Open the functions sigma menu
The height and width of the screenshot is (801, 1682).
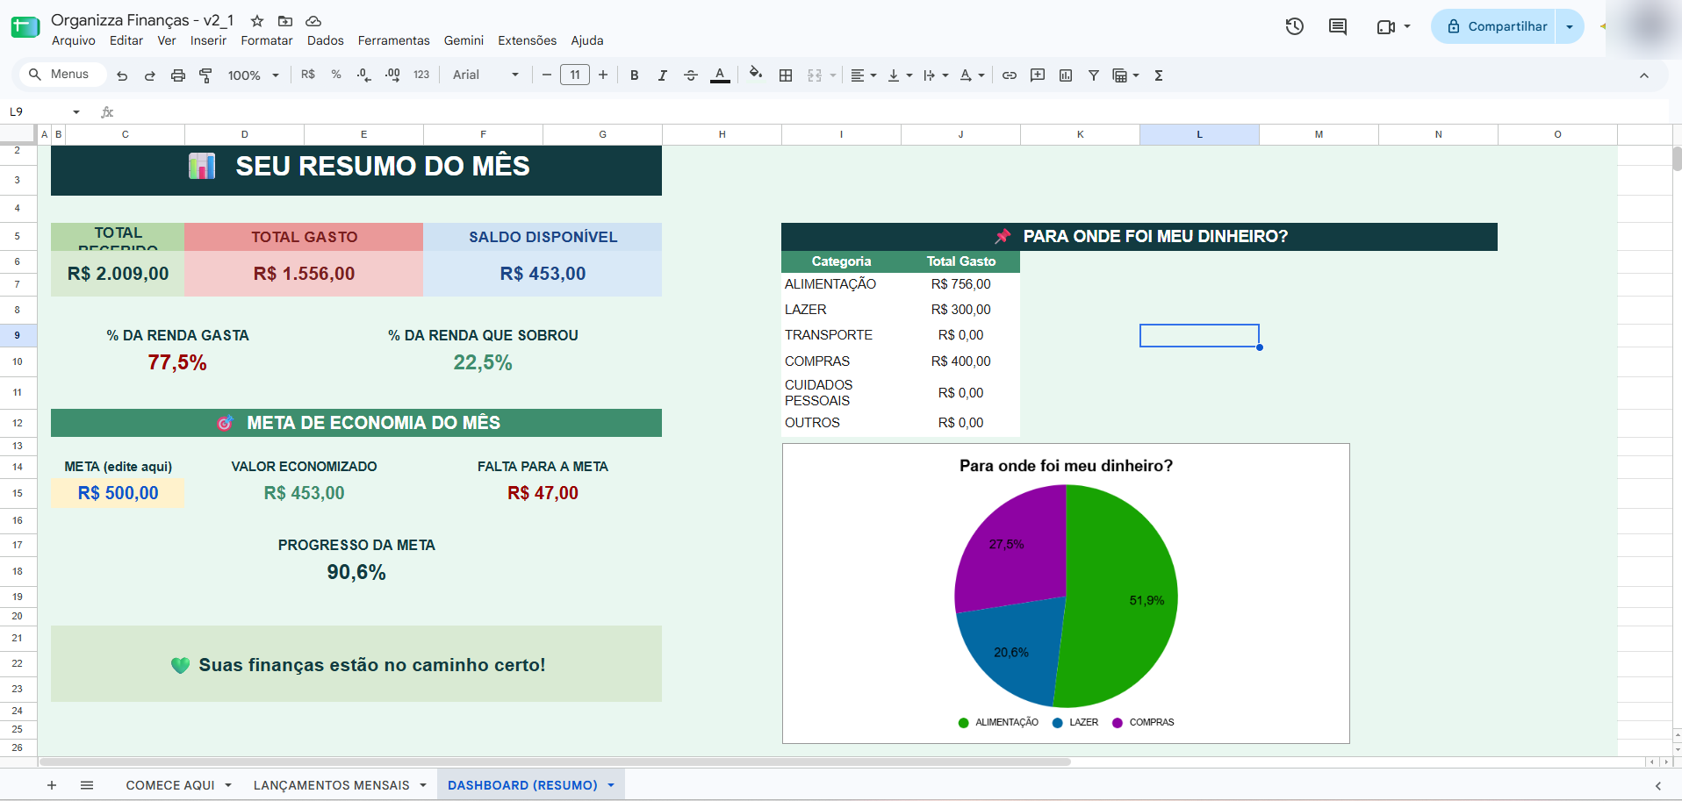tap(1159, 75)
